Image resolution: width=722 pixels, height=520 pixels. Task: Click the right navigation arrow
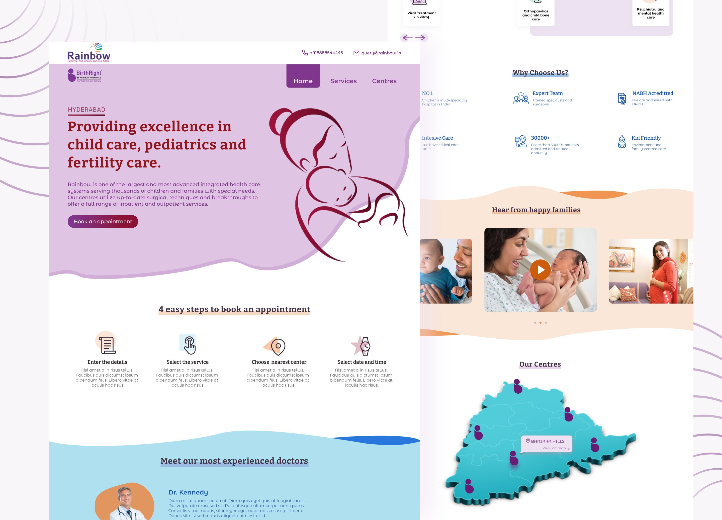tap(421, 38)
